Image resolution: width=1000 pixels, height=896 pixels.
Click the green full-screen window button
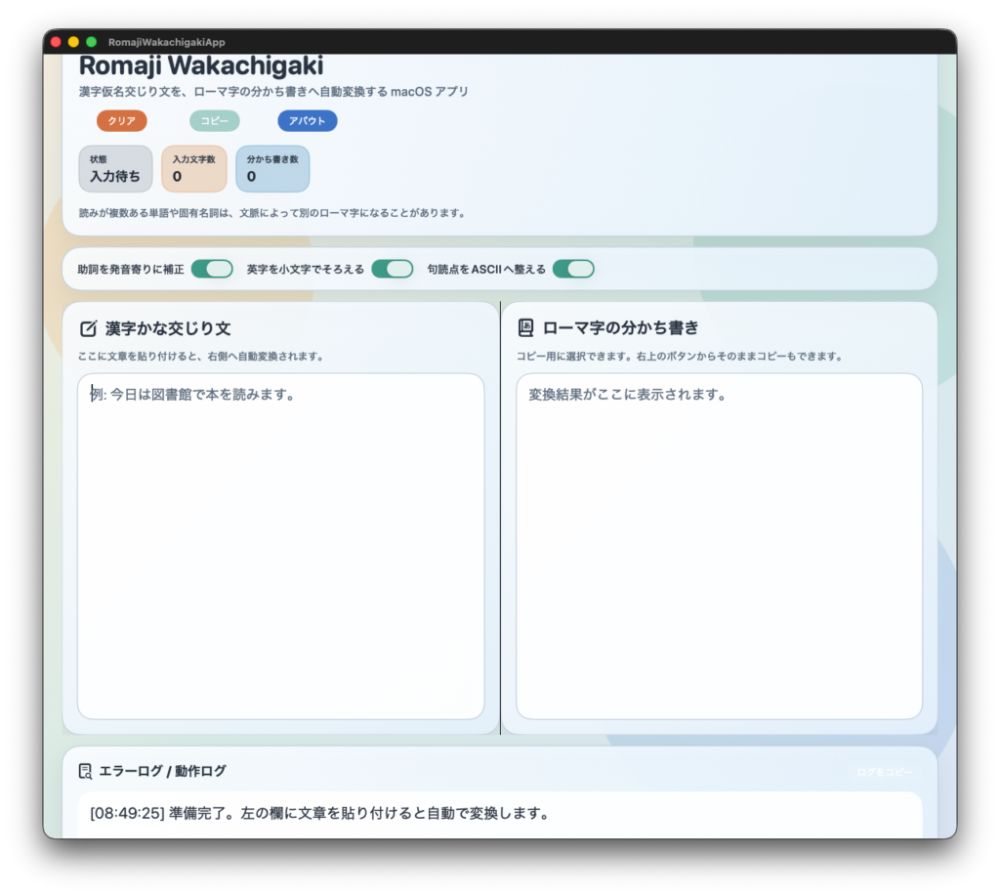pyautogui.click(x=91, y=42)
